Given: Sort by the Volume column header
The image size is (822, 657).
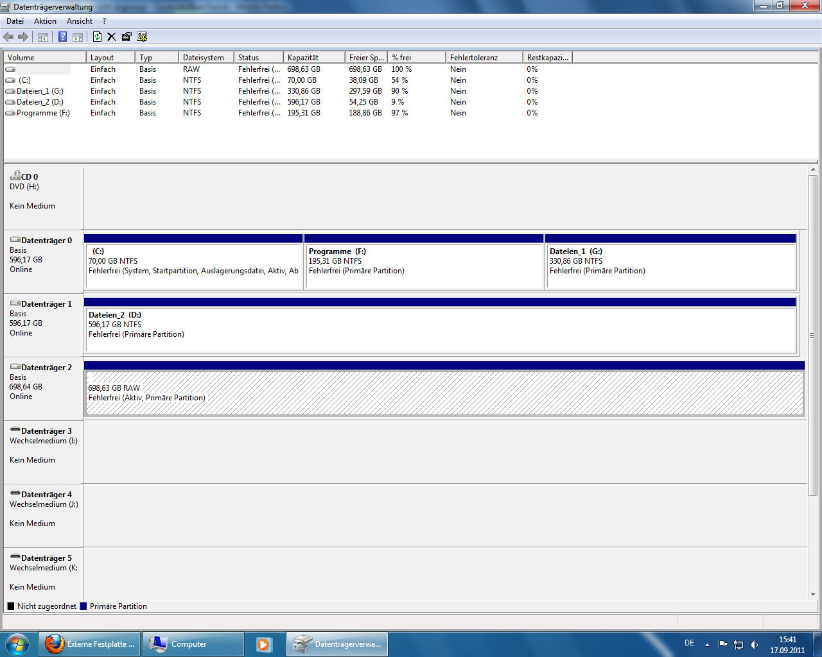Looking at the screenshot, I should point(45,57).
